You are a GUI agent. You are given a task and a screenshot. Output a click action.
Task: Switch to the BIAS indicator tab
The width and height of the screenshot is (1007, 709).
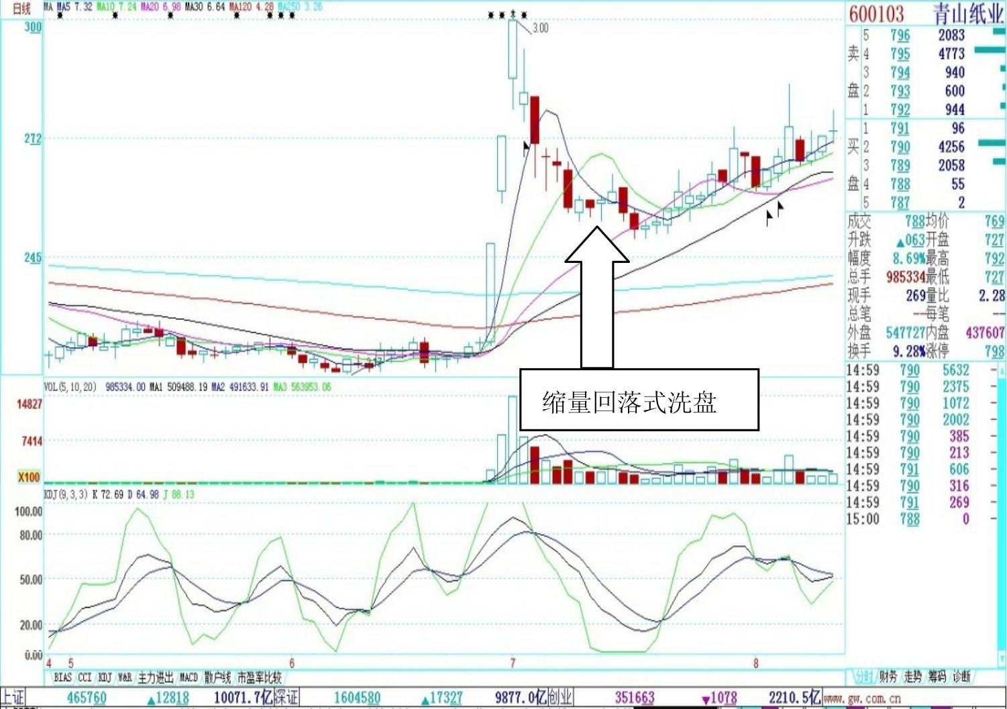tap(62, 677)
